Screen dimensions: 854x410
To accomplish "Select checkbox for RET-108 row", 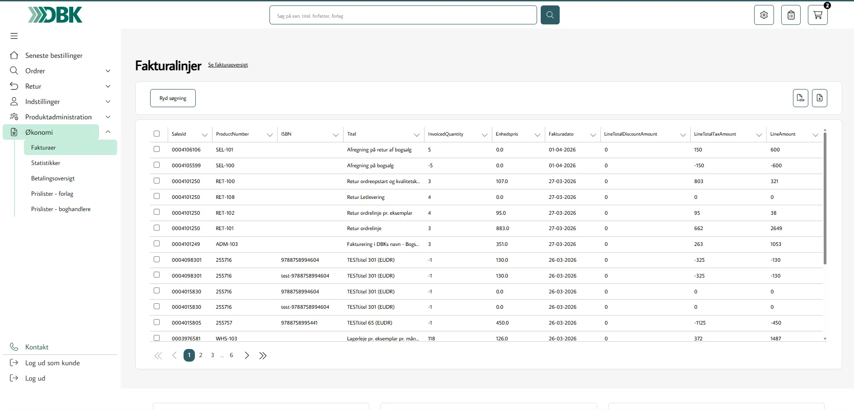I will (157, 196).
